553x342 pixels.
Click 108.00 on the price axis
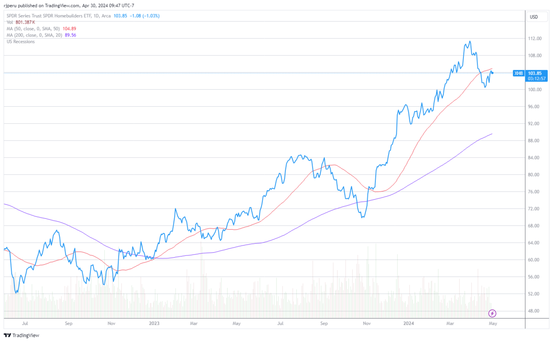coord(535,56)
